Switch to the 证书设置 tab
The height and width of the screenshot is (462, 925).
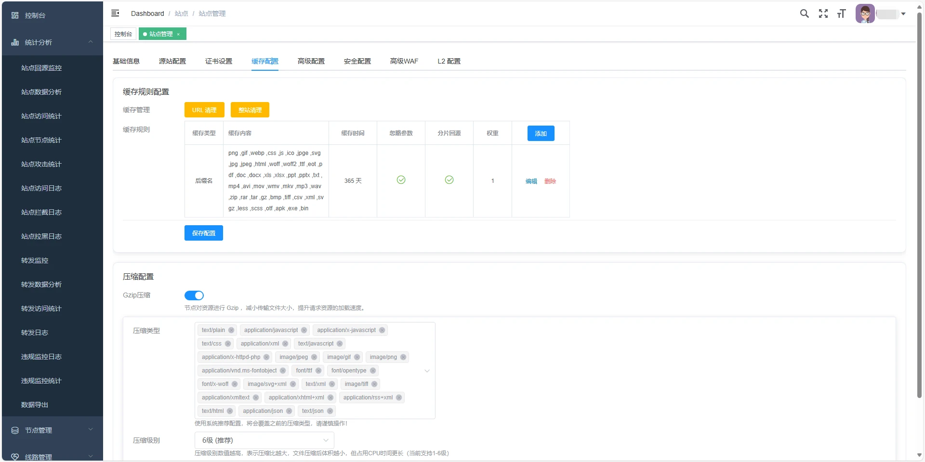(x=219, y=61)
